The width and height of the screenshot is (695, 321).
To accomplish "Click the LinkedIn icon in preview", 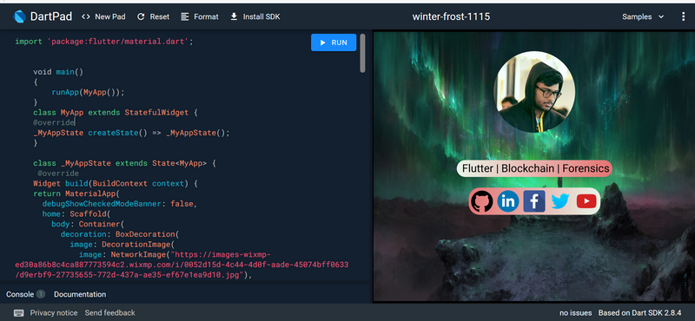I will [x=508, y=201].
